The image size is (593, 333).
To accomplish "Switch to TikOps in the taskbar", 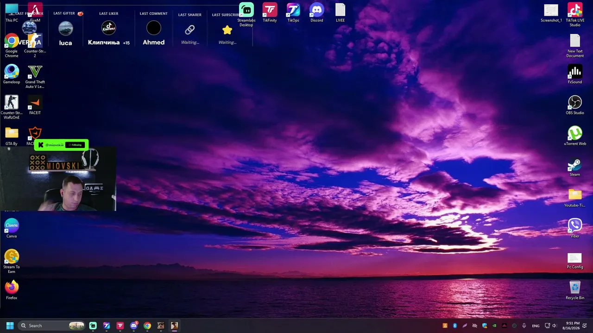I will click(x=107, y=326).
